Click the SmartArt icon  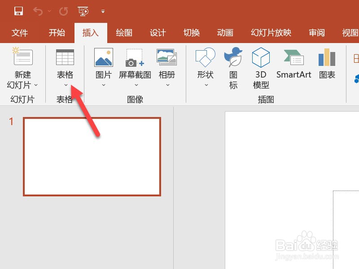pos(294,57)
